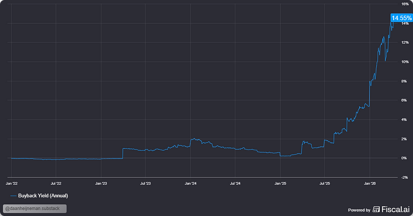This screenshot has height=216, width=413.
Task: Click the Jul '25 axis label
Action: click(324, 183)
